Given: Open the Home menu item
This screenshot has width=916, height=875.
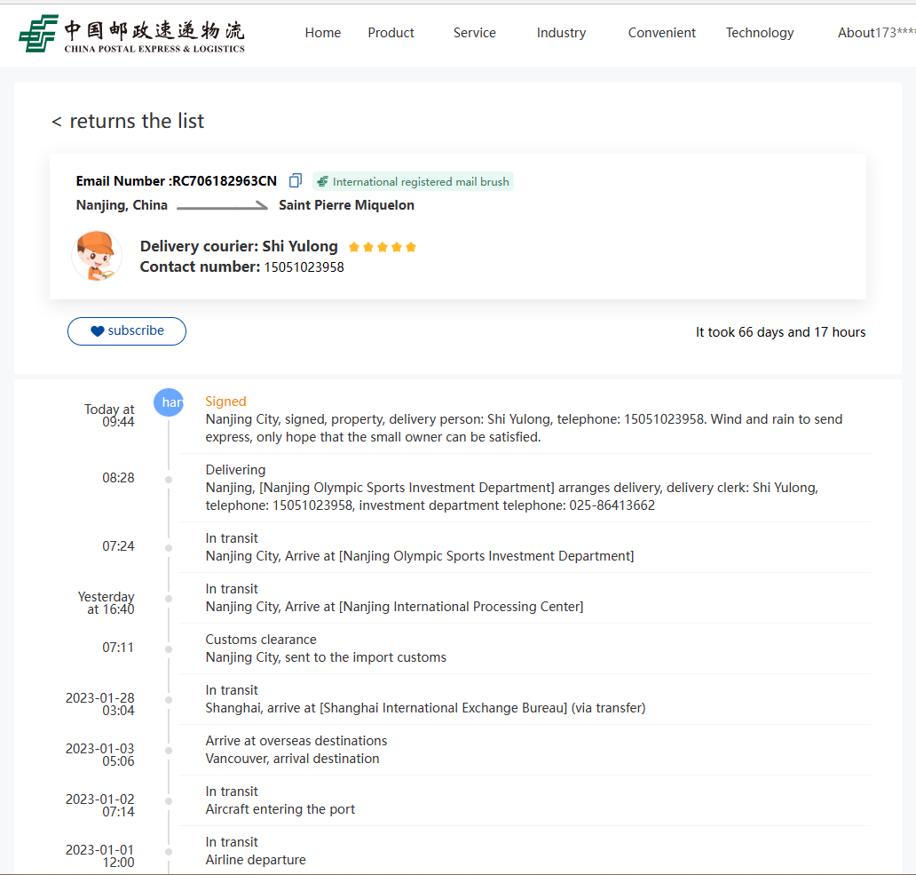Looking at the screenshot, I should click(x=322, y=33).
